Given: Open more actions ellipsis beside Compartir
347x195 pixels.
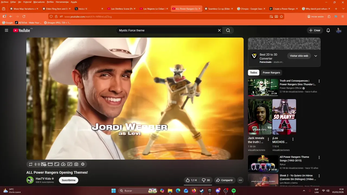Looking at the screenshot, I should click(x=240, y=180).
